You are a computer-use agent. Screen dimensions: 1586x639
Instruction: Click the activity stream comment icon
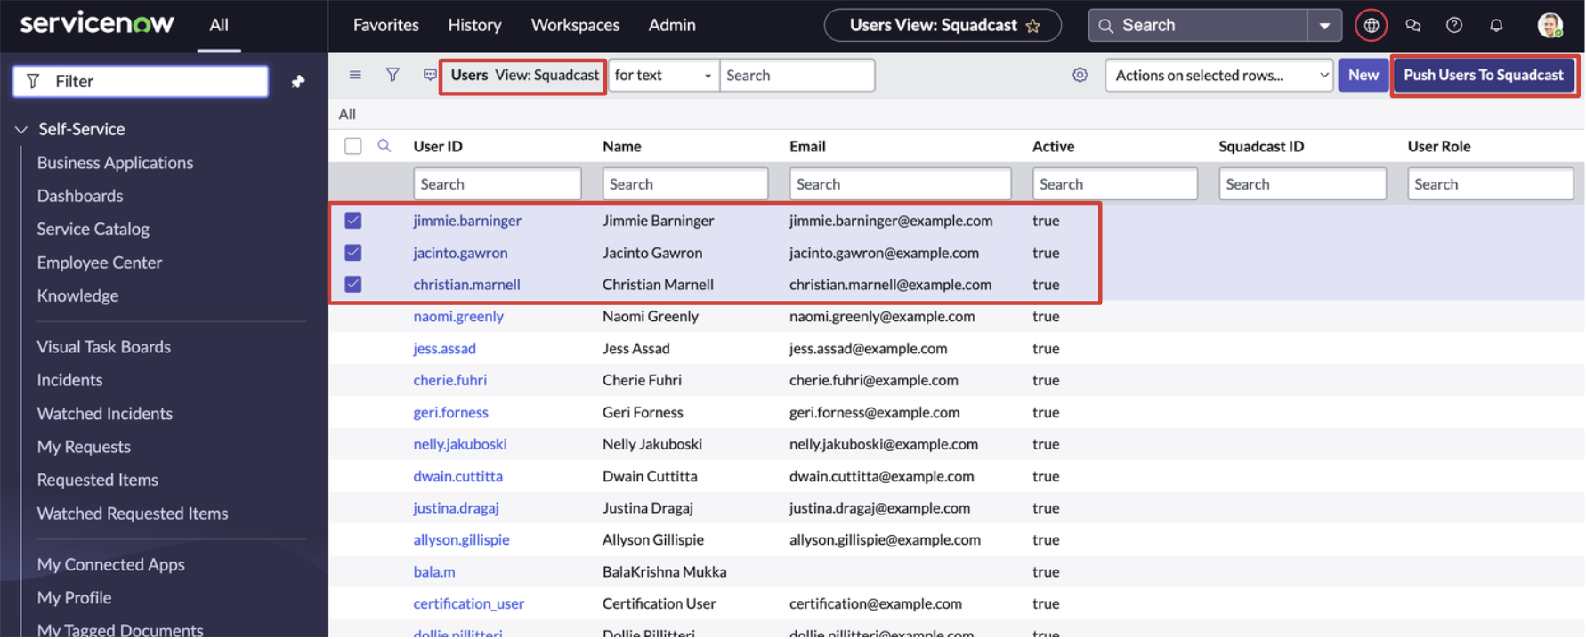pyautogui.click(x=430, y=75)
